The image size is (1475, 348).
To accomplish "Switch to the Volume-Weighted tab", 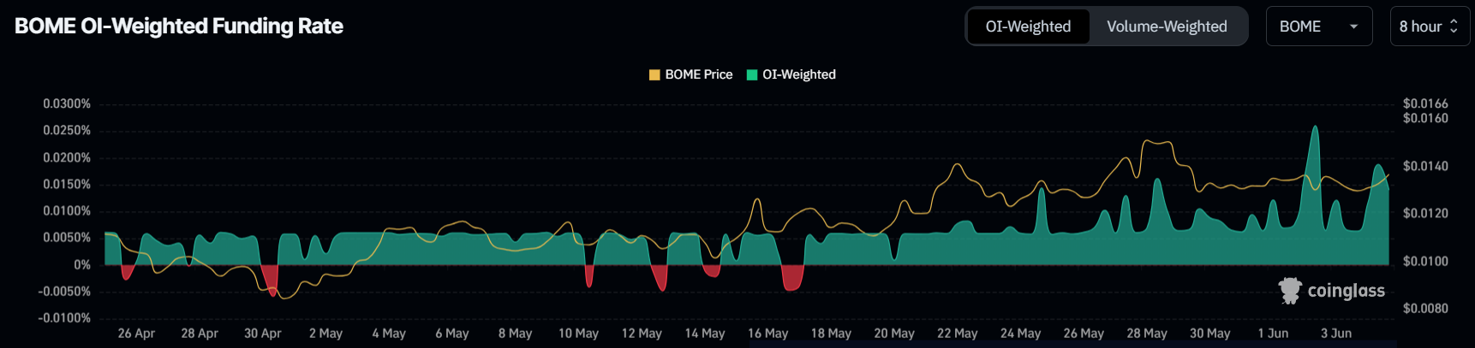I will point(1167,27).
